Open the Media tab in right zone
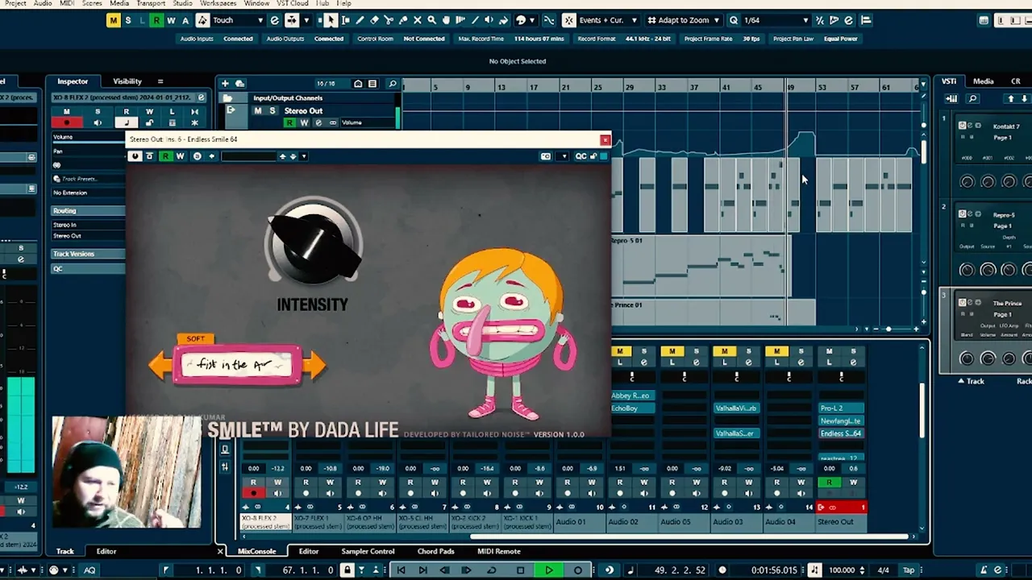This screenshot has width=1032, height=580. 983,81
